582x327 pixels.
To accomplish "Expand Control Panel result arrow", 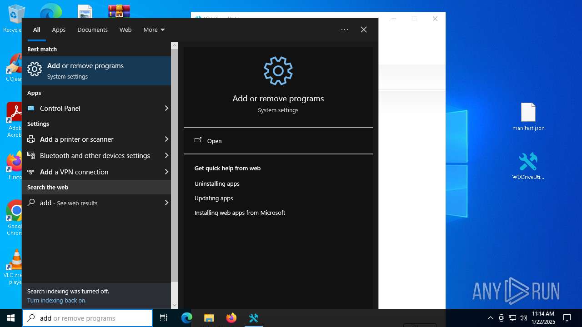I will tap(166, 108).
